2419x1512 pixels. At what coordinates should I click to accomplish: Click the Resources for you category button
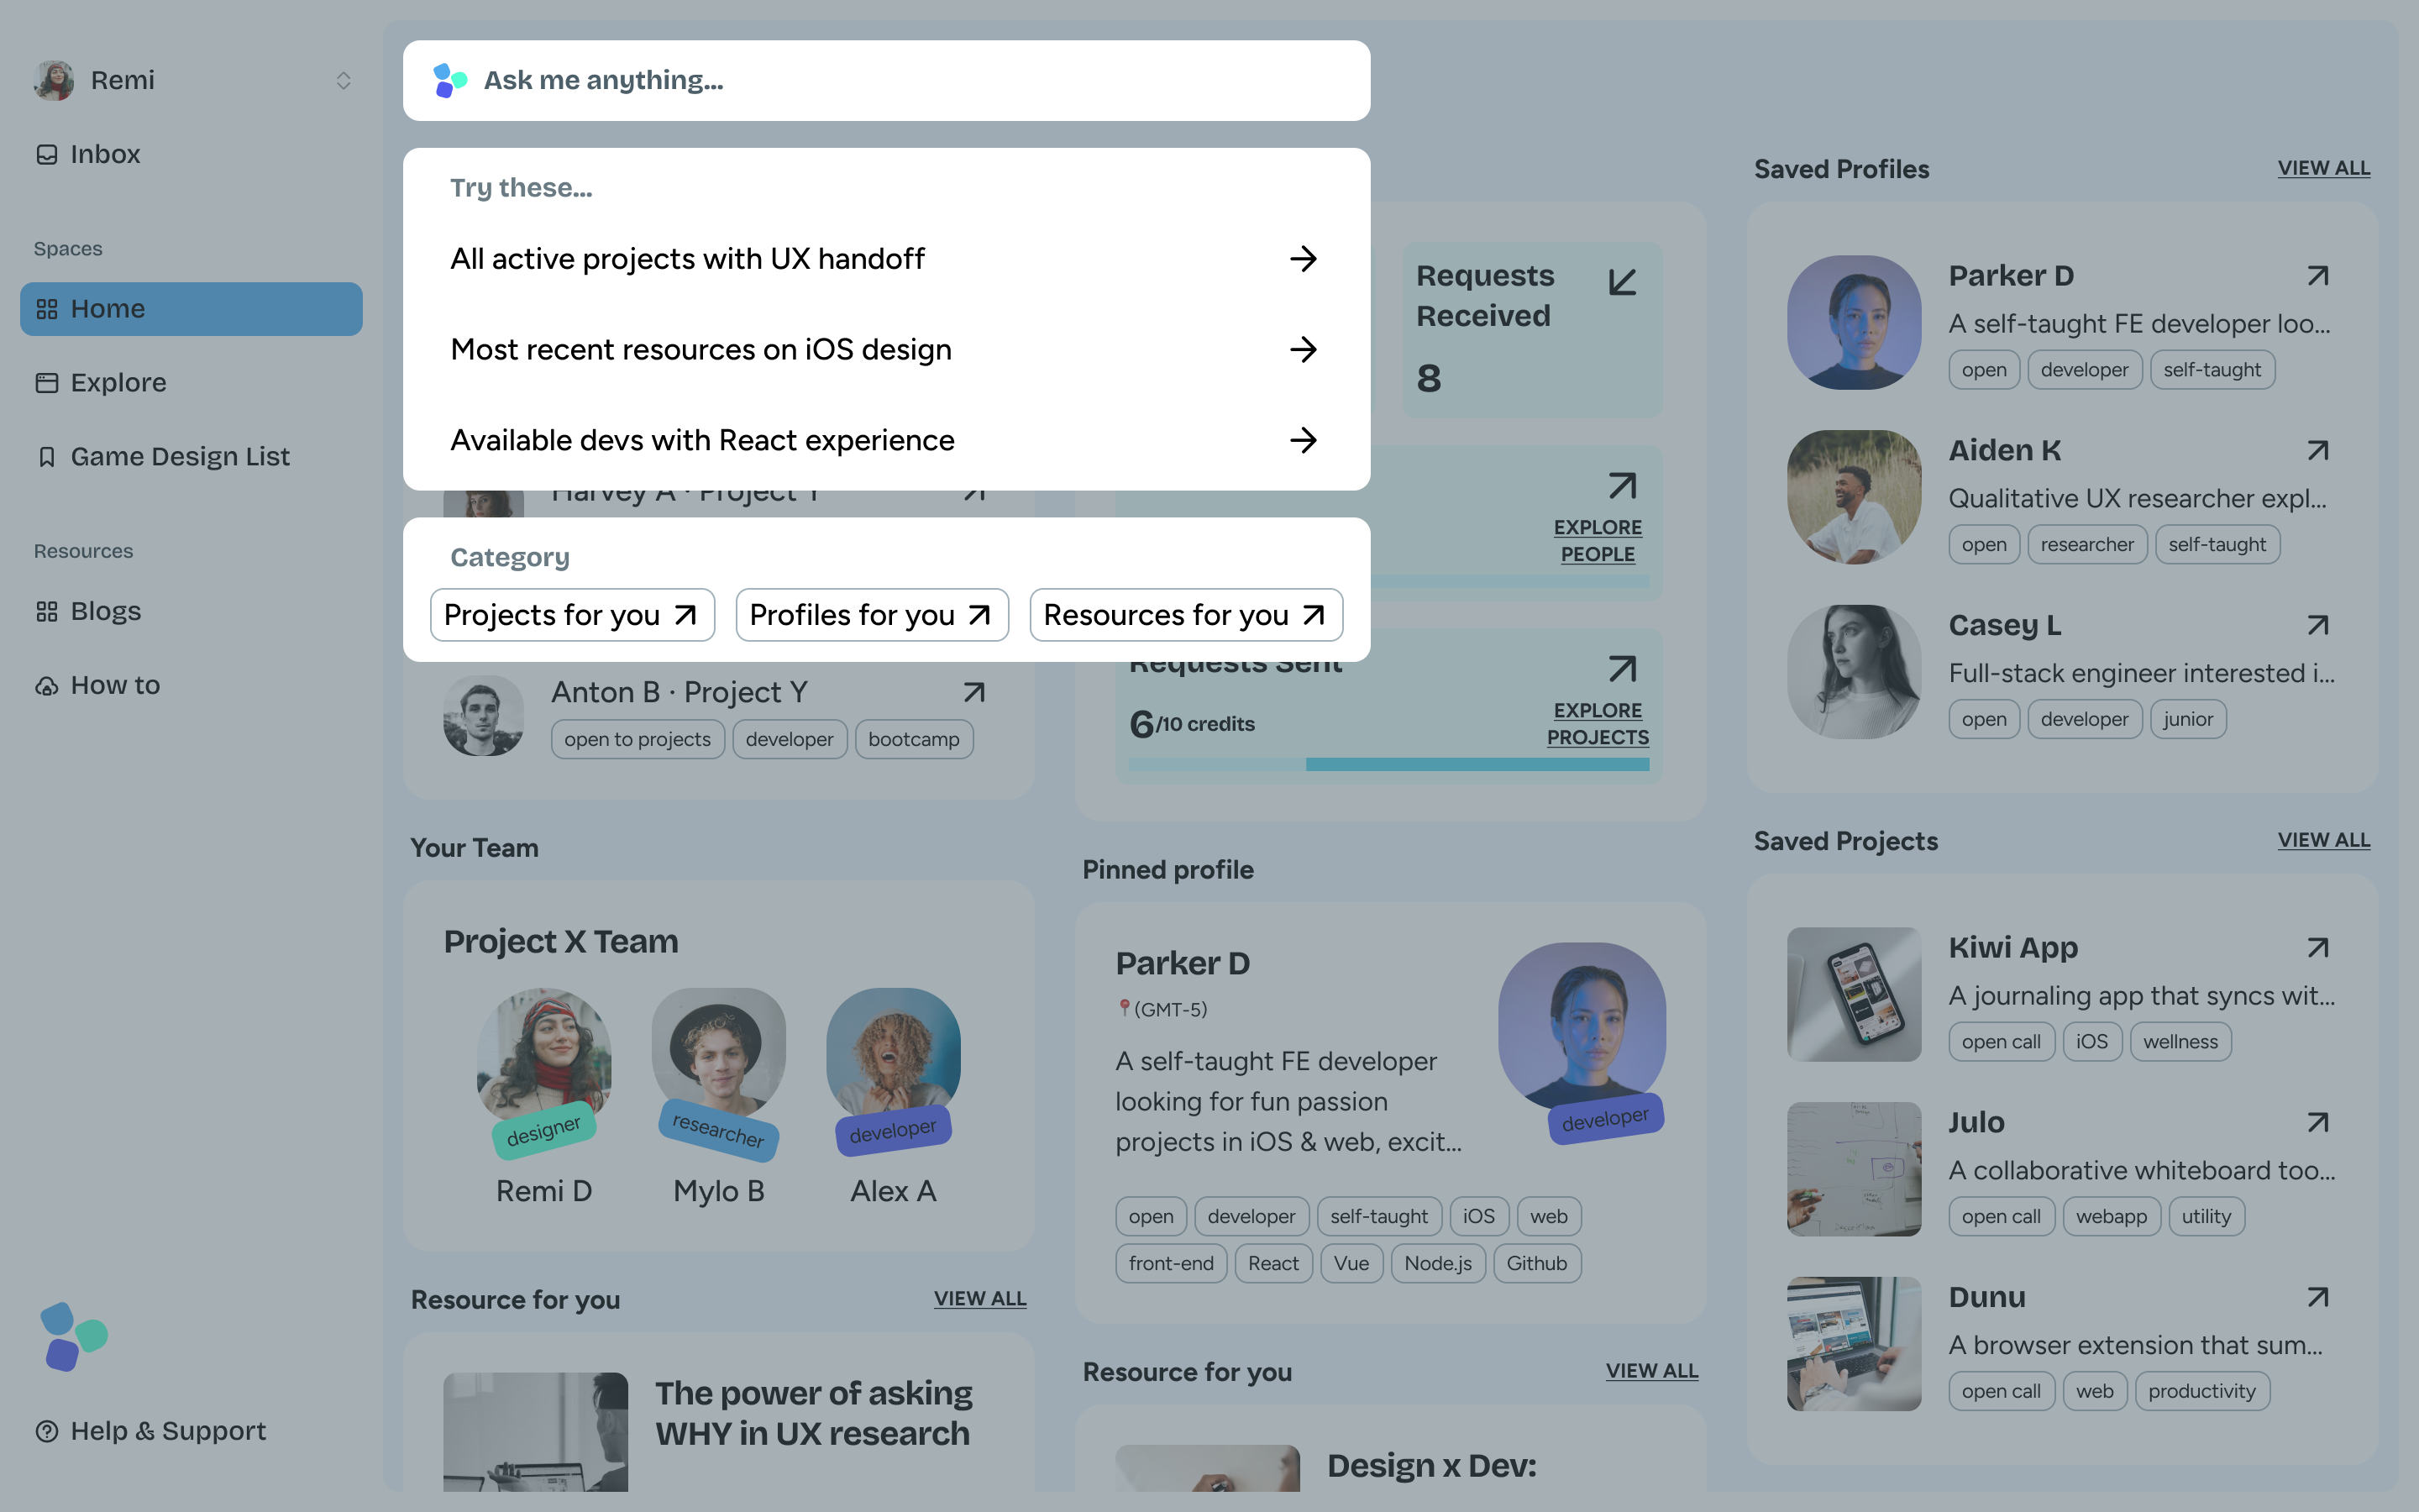[x=1185, y=615]
